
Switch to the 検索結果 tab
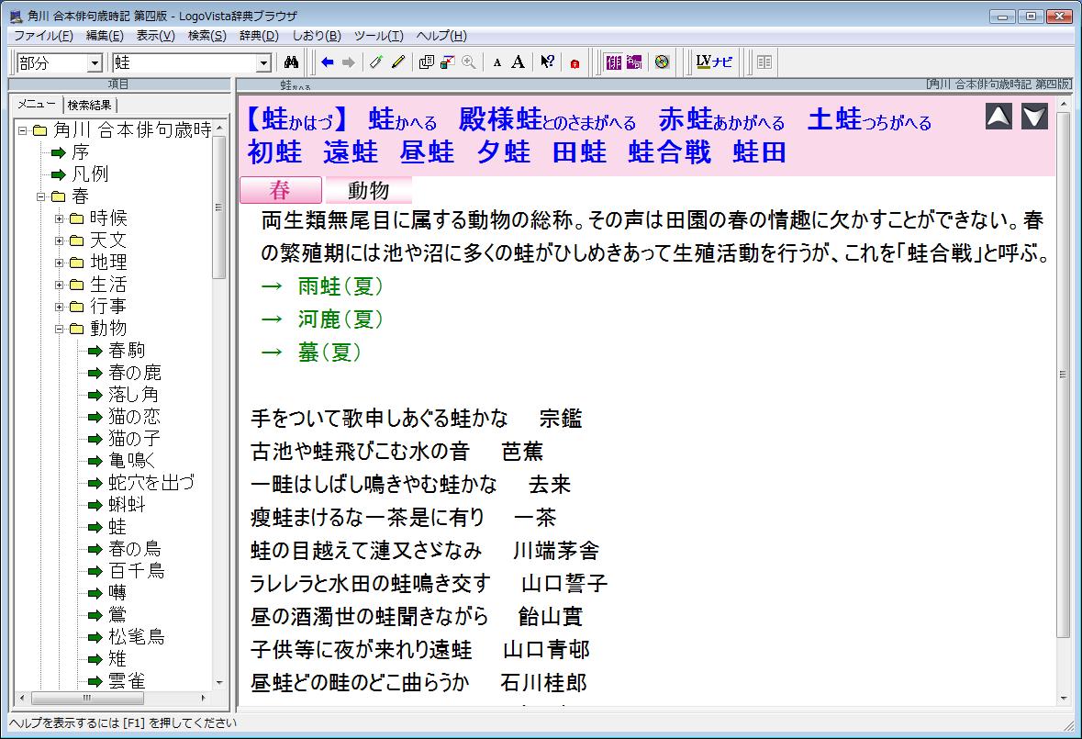(x=91, y=105)
